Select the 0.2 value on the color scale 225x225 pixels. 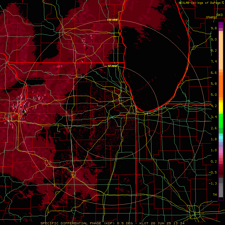pyautogui.click(x=214, y=161)
